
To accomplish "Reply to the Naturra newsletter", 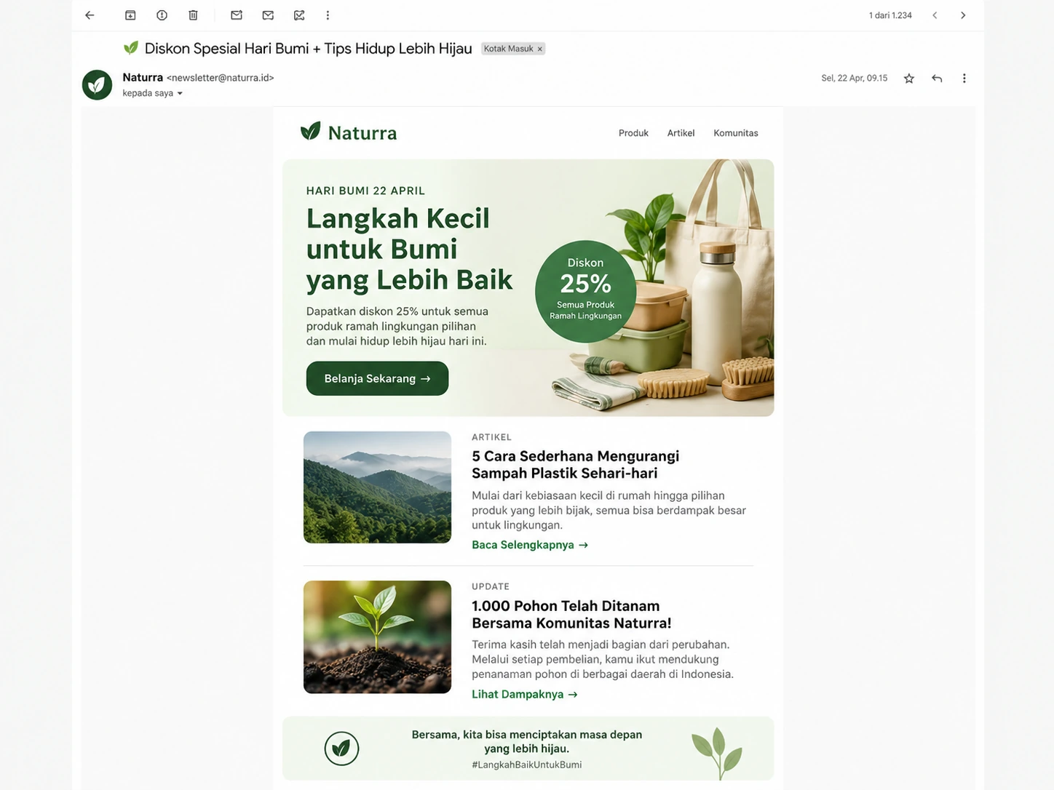I will point(937,79).
